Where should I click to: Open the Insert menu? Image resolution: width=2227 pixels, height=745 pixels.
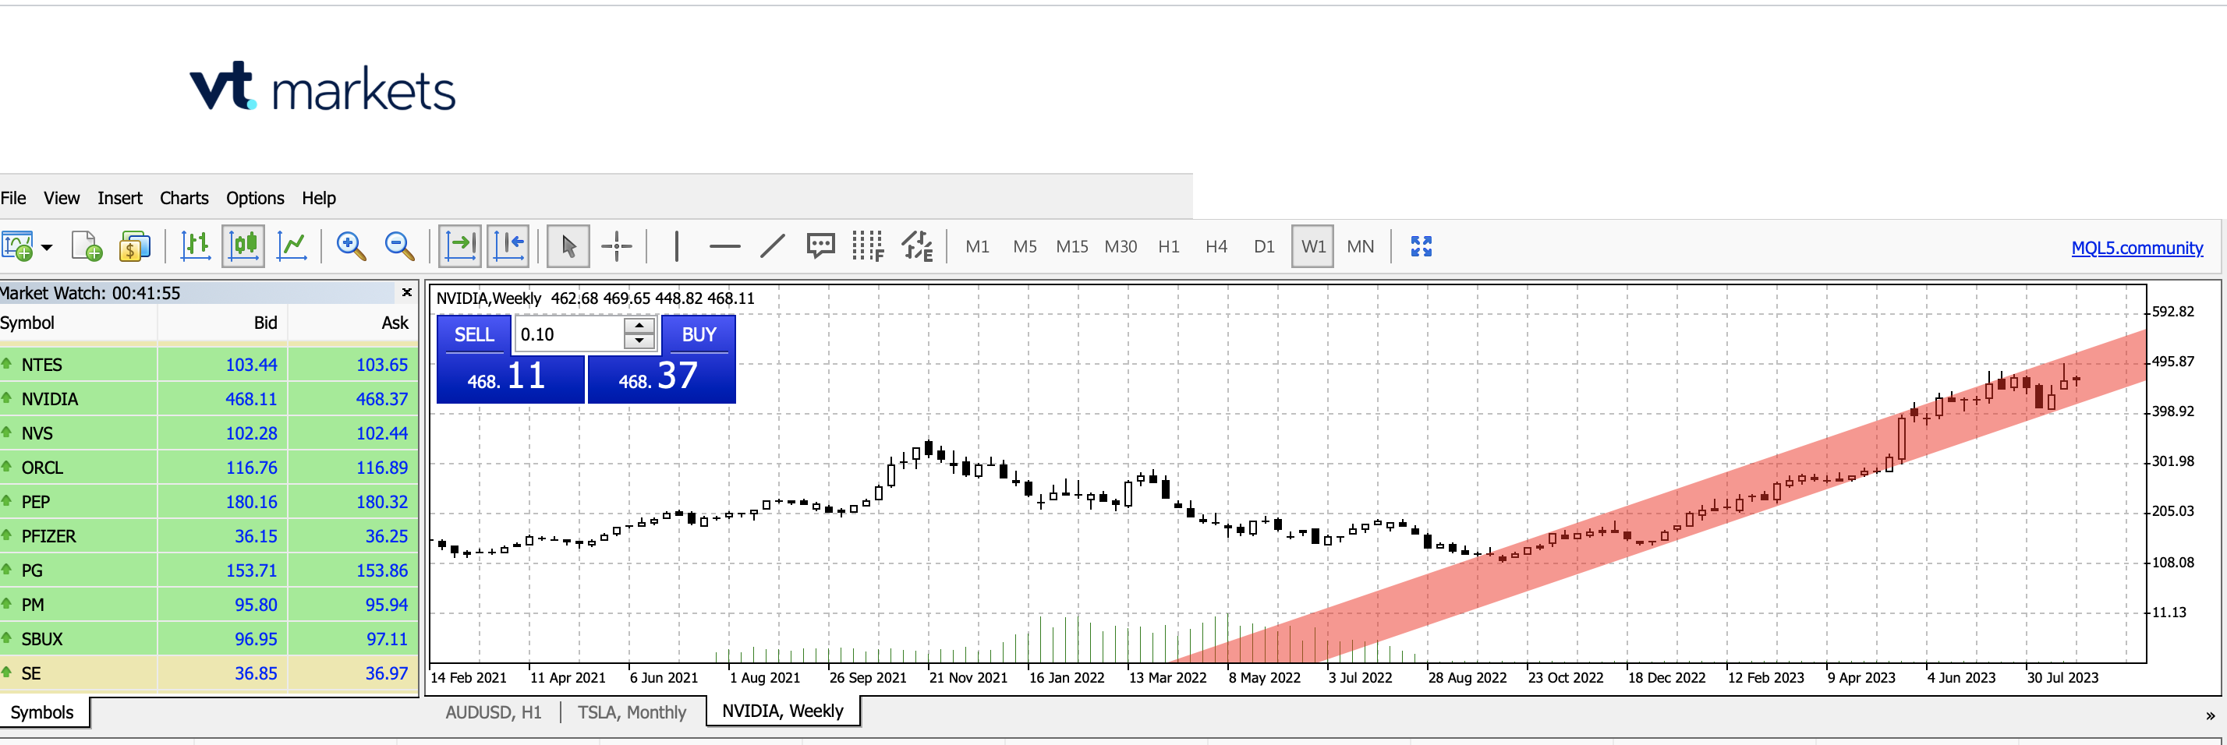[119, 198]
